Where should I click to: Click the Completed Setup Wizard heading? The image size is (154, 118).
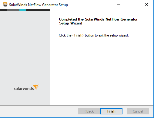(x=98, y=21)
